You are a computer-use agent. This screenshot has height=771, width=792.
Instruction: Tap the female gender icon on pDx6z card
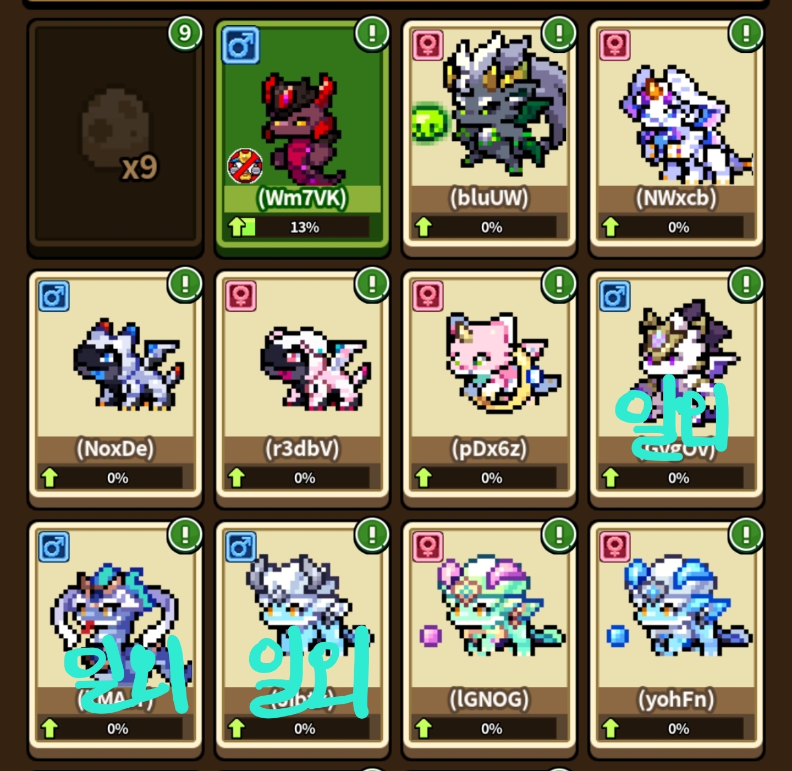tap(428, 295)
